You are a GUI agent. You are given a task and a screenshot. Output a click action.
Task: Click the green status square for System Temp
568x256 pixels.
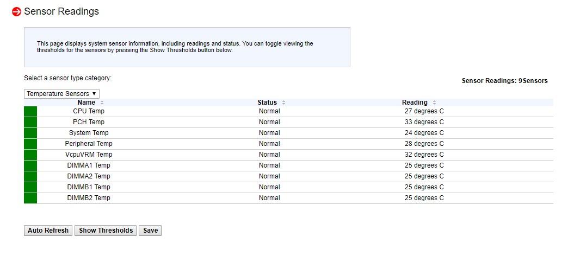click(30, 133)
